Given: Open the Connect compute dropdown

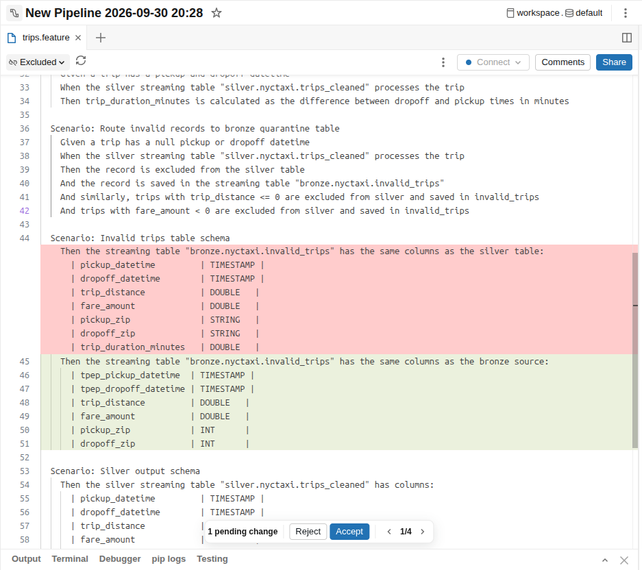Looking at the screenshot, I should [493, 62].
